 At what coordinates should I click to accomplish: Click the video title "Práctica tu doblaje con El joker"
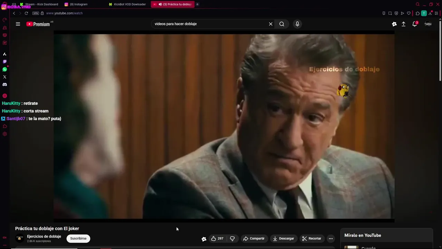point(47,229)
